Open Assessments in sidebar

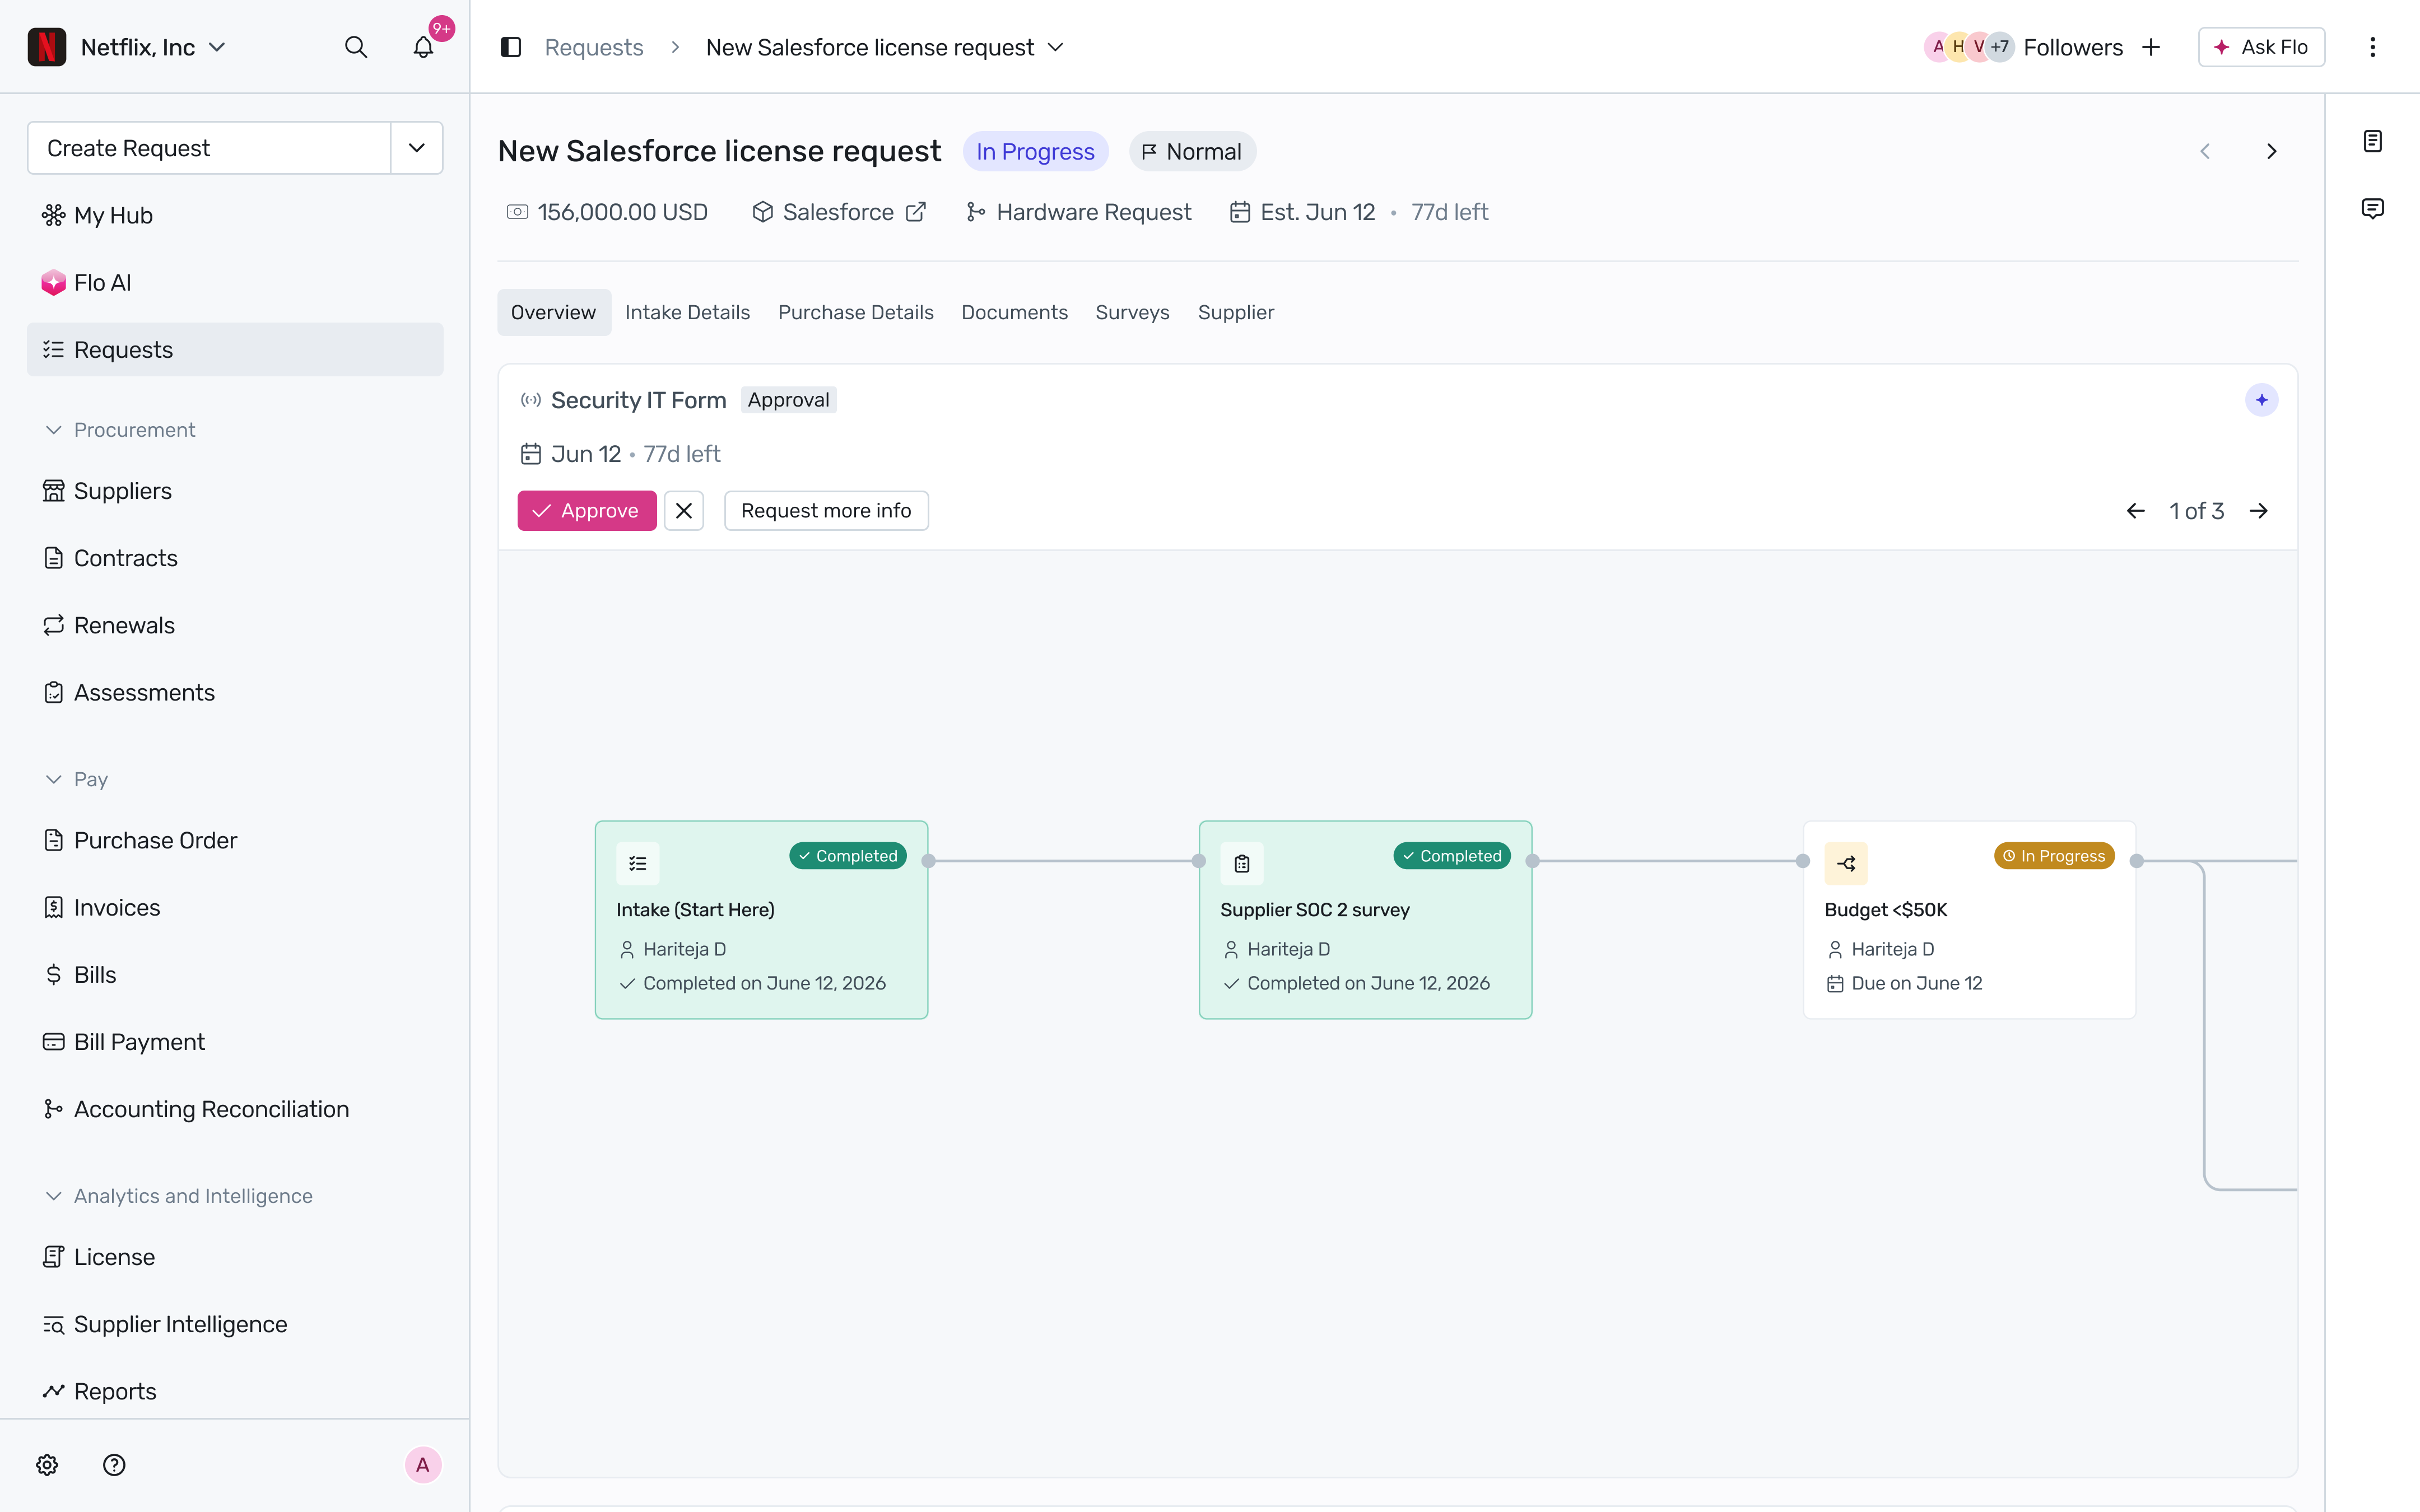point(235,693)
